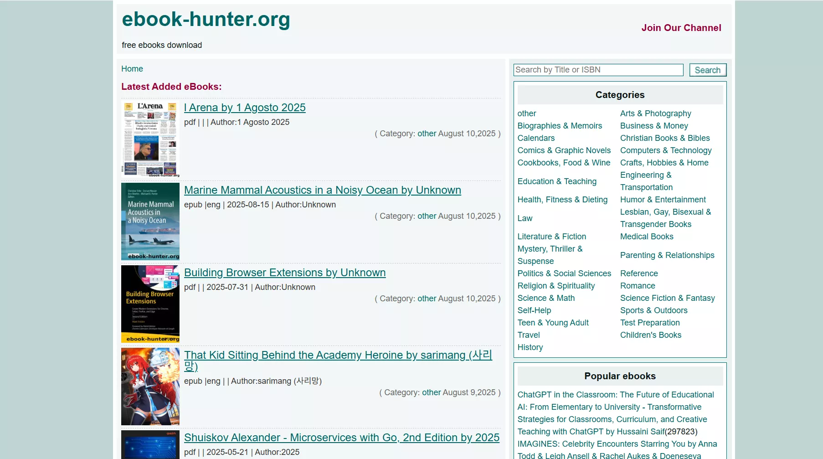Open the Building Browser Extensions cover thumbnail
The width and height of the screenshot is (823, 459).
pos(150,304)
